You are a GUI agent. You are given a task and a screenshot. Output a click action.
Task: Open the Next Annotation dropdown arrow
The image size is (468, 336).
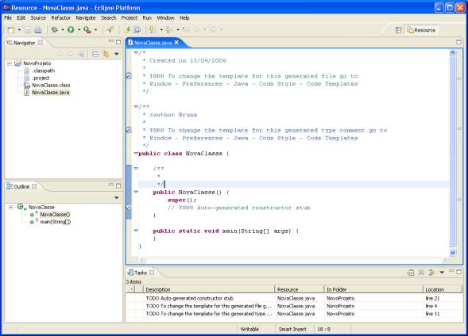point(161,30)
